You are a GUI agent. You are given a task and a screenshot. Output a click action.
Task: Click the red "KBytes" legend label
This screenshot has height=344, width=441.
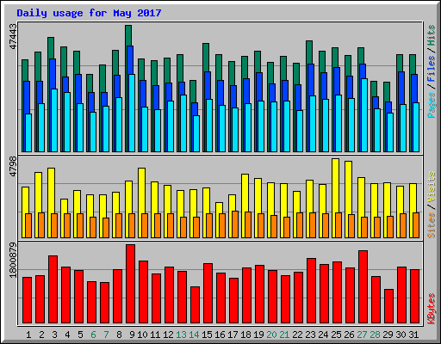point(431,309)
